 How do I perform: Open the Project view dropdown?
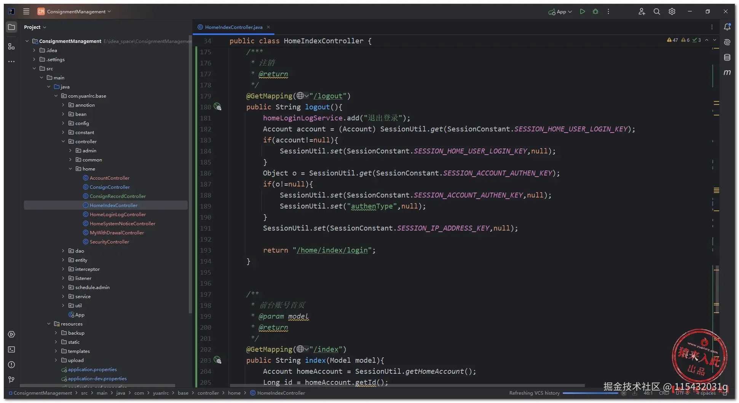(x=35, y=27)
